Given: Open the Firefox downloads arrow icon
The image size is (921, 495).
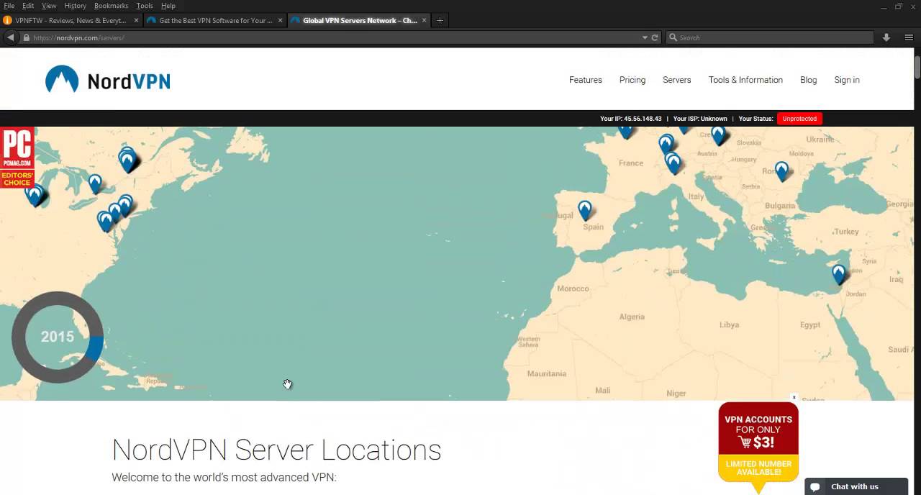Looking at the screenshot, I should 886,37.
